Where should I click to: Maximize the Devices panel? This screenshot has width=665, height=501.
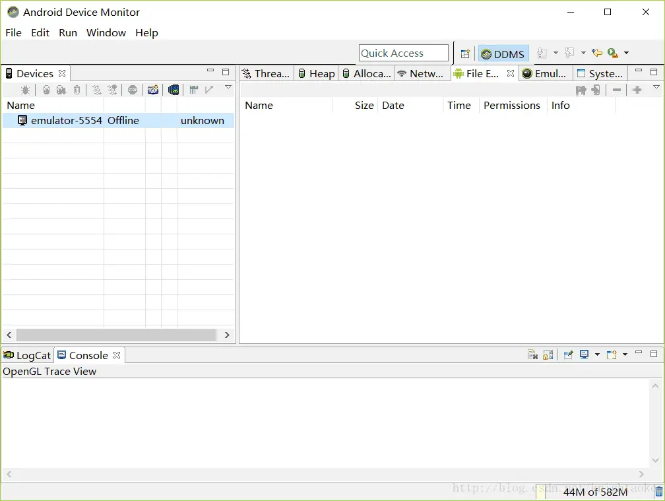[226, 72]
